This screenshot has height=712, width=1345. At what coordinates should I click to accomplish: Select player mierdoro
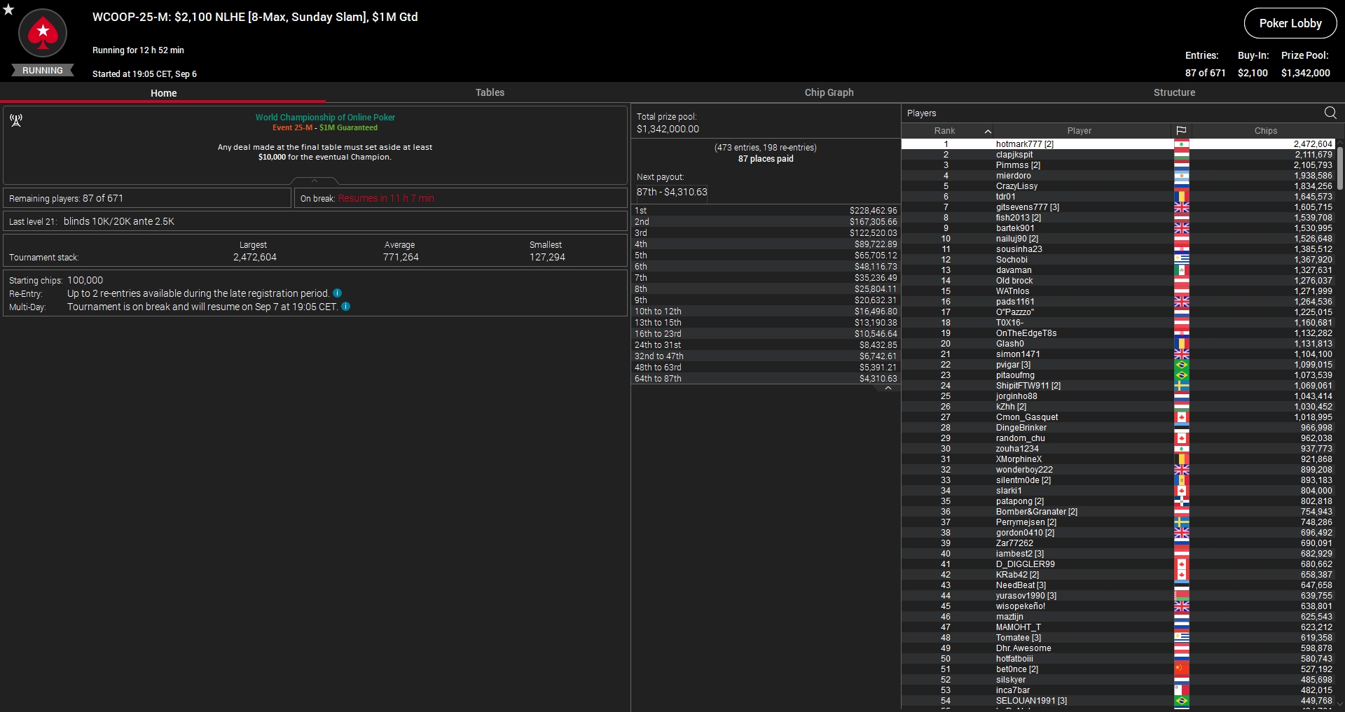(x=1118, y=176)
